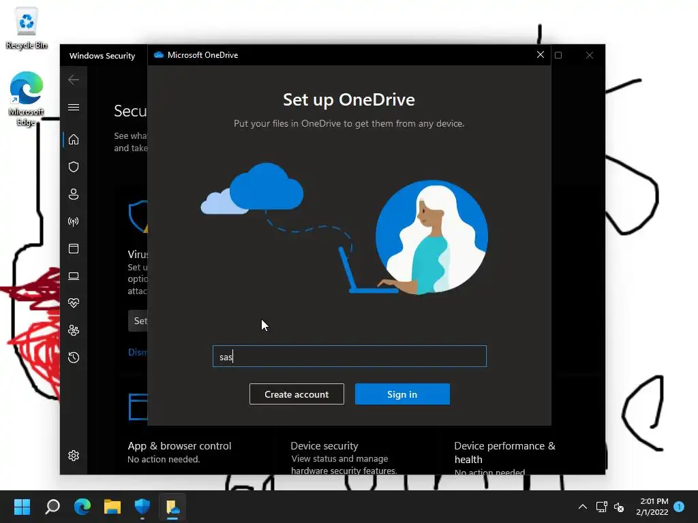Switch to OneDrive setup taskbar icon
698x523 pixels.
172,507
